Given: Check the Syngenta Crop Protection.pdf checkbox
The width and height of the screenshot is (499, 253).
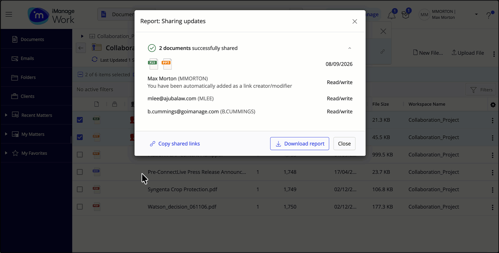Looking at the screenshot, I should (80, 189).
